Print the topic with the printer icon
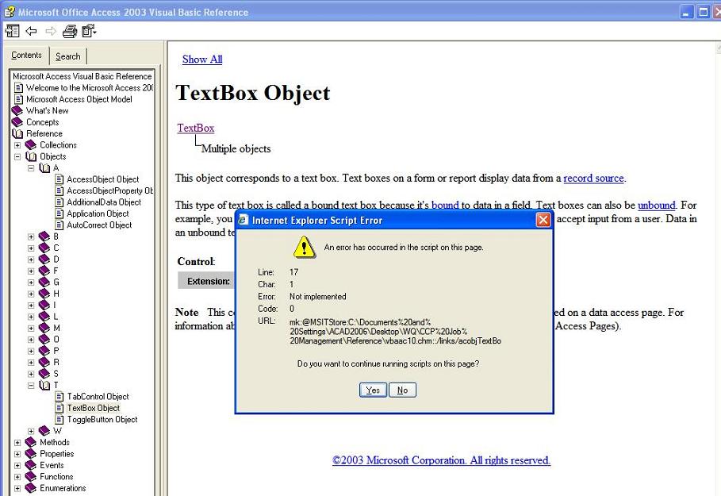The height and width of the screenshot is (496, 721). click(70, 31)
